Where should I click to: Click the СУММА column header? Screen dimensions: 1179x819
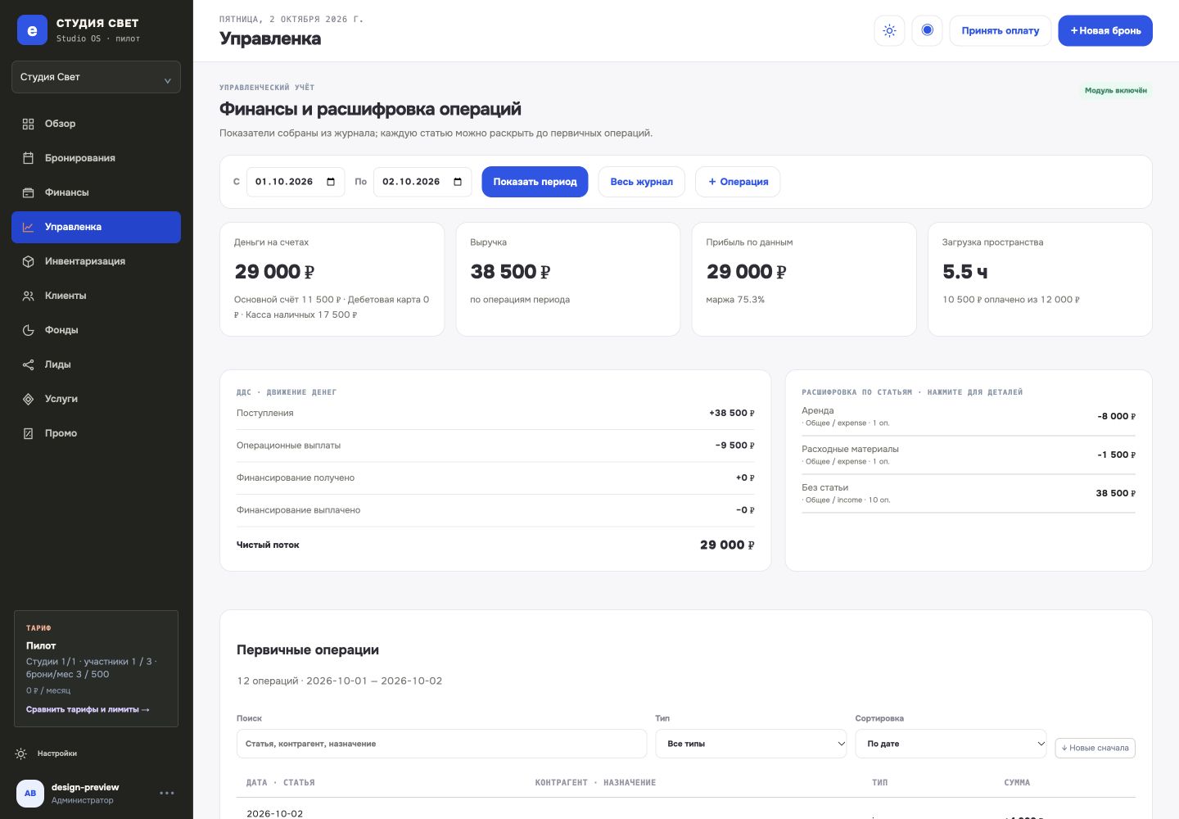click(x=1017, y=783)
